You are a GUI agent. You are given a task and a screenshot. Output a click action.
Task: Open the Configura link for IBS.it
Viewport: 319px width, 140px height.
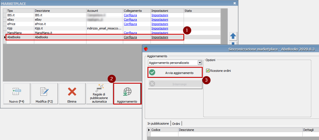[x=130, y=15]
